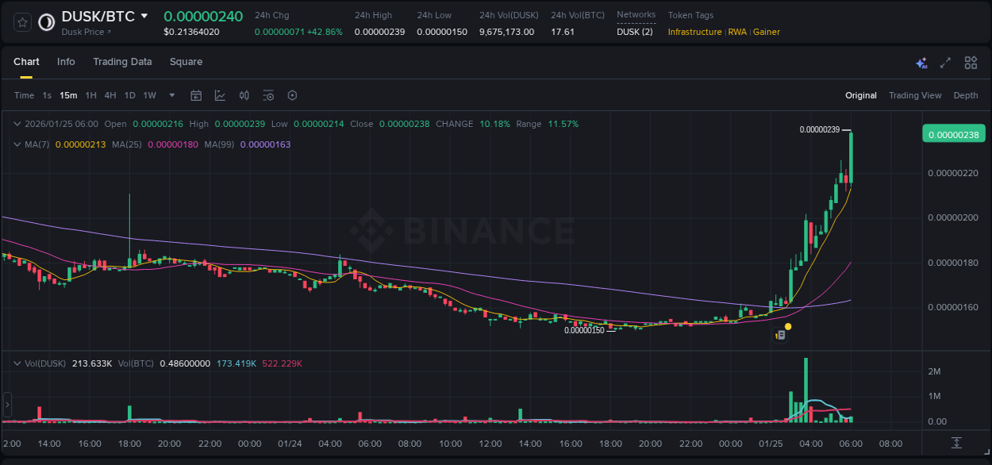The height and width of the screenshot is (465, 992).
Task: Open the Trading View chart mode
Action: tap(914, 95)
